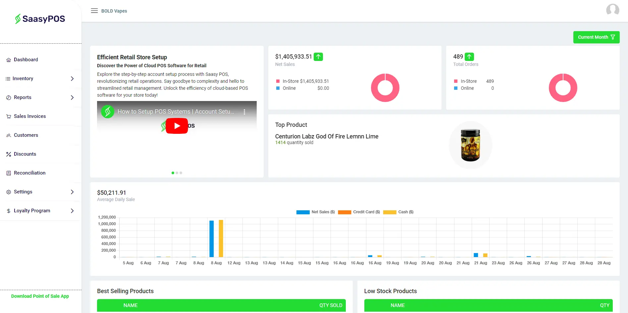The width and height of the screenshot is (628, 313).
Task: Click the Reports chart icon
Action: pyautogui.click(x=9, y=98)
